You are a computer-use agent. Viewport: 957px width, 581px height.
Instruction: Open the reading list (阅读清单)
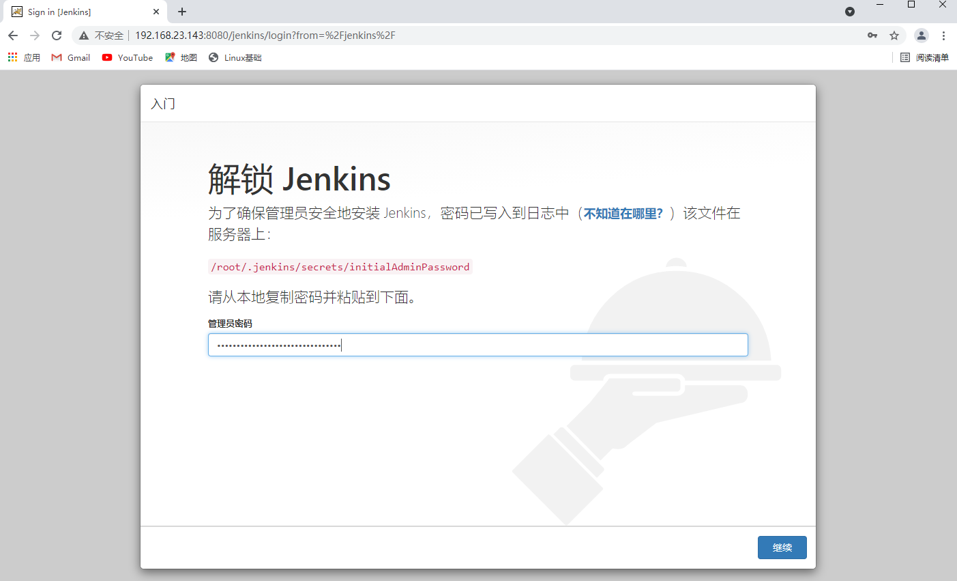coord(924,57)
